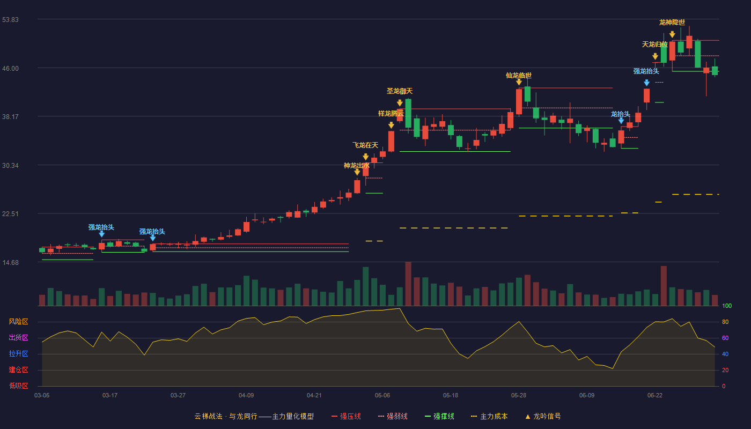Click the 30.34 price axis label
Viewport: 751px width, 429px height.
[x=10, y=166]
